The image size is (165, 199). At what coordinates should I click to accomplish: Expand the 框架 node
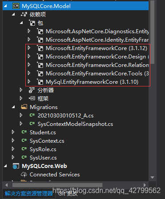pos(21,98)
